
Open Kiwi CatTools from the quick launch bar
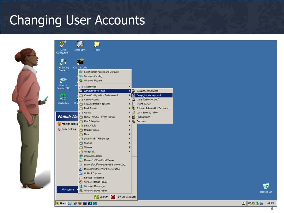point(85,203)
